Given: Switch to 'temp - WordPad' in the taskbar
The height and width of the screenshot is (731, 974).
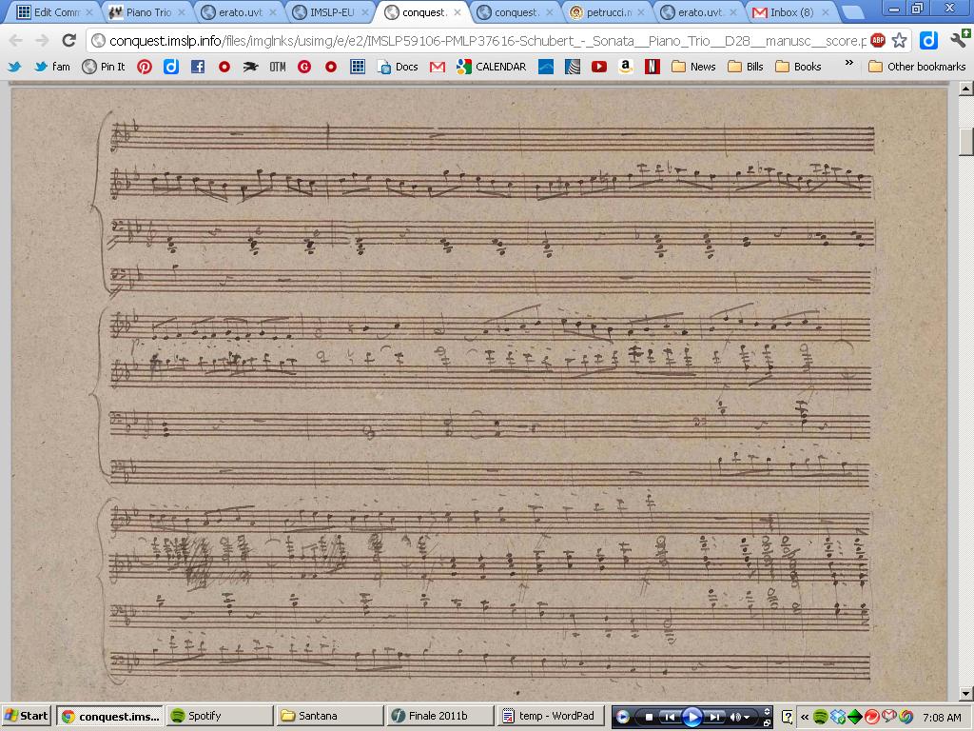Looking at the screenshot, I should 549,716.
